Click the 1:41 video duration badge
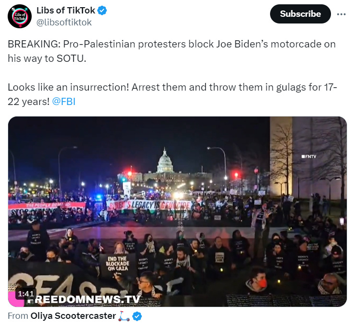The height and width of the screenshot is (326, 354). pos(26,293)
